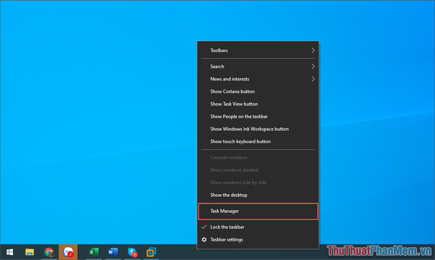The height and width of the screenshot is (260, 435).
Task: Select Show windows side by side
Action: [258, 182]
